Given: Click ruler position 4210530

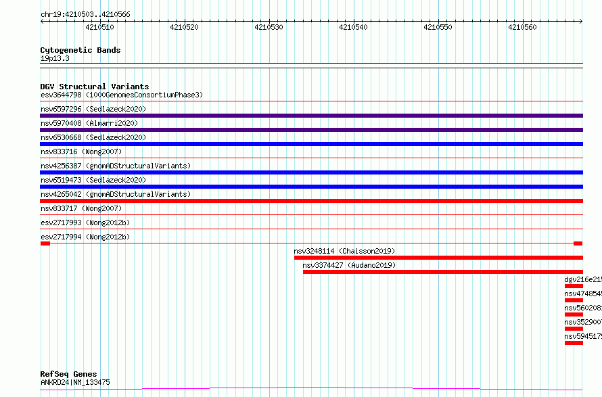Looking at the screenshot, I should click(269, 27).
